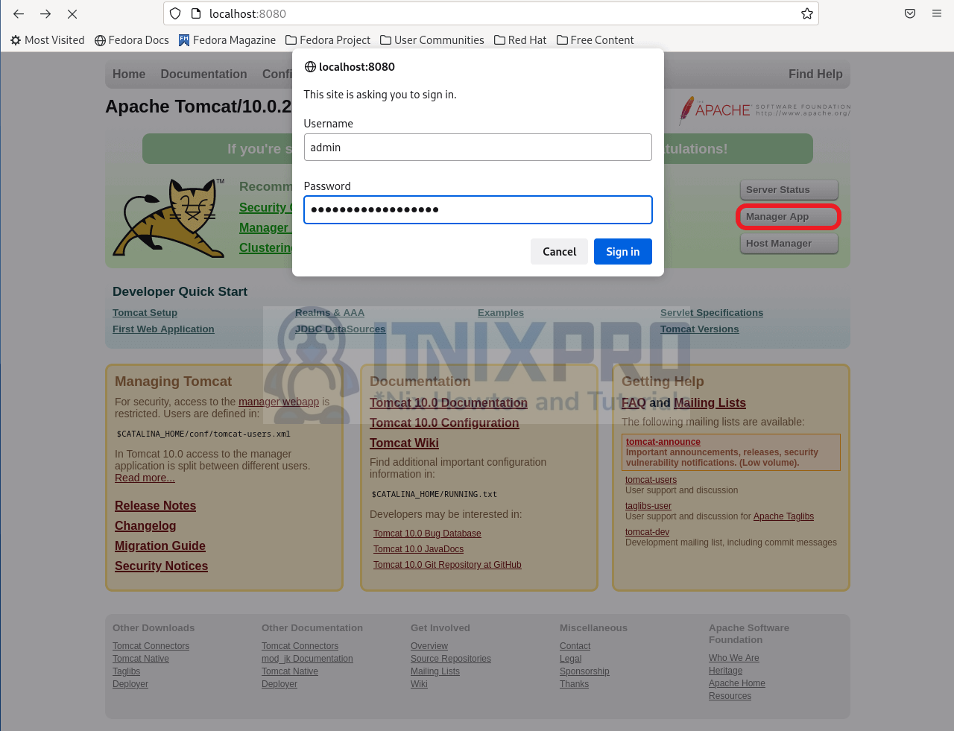Focus the Password input field
The width and height of the screenshot is (954, 731).
pos(478,209)
